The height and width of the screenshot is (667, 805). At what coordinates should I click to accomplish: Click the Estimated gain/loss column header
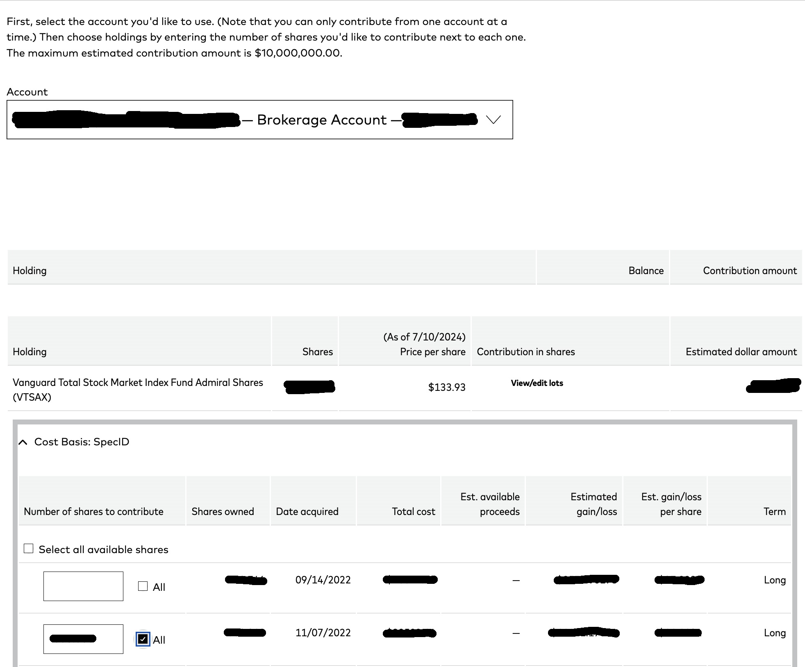tap(593, 504)
